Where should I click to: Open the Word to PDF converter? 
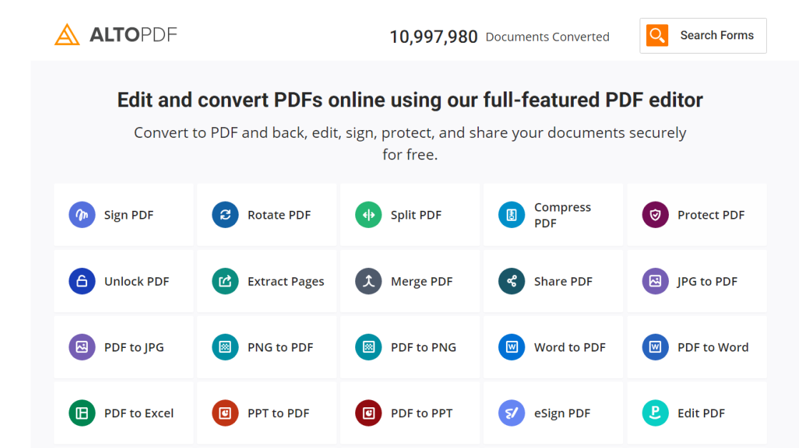pyautogui.click(x=553, y=347)
